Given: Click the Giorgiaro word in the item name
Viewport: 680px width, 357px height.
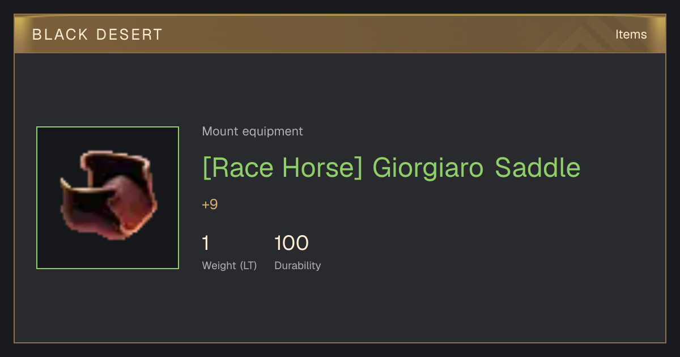Looking at the screenshot, I should [428, 168].
